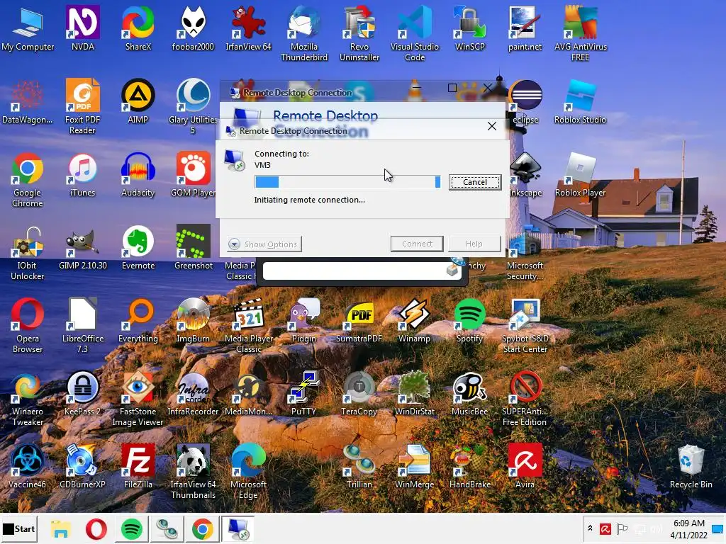Open the Mozilla Thunderbird shortcut
This screenshot has height=544, width=726.
click(x=303, y=33)
